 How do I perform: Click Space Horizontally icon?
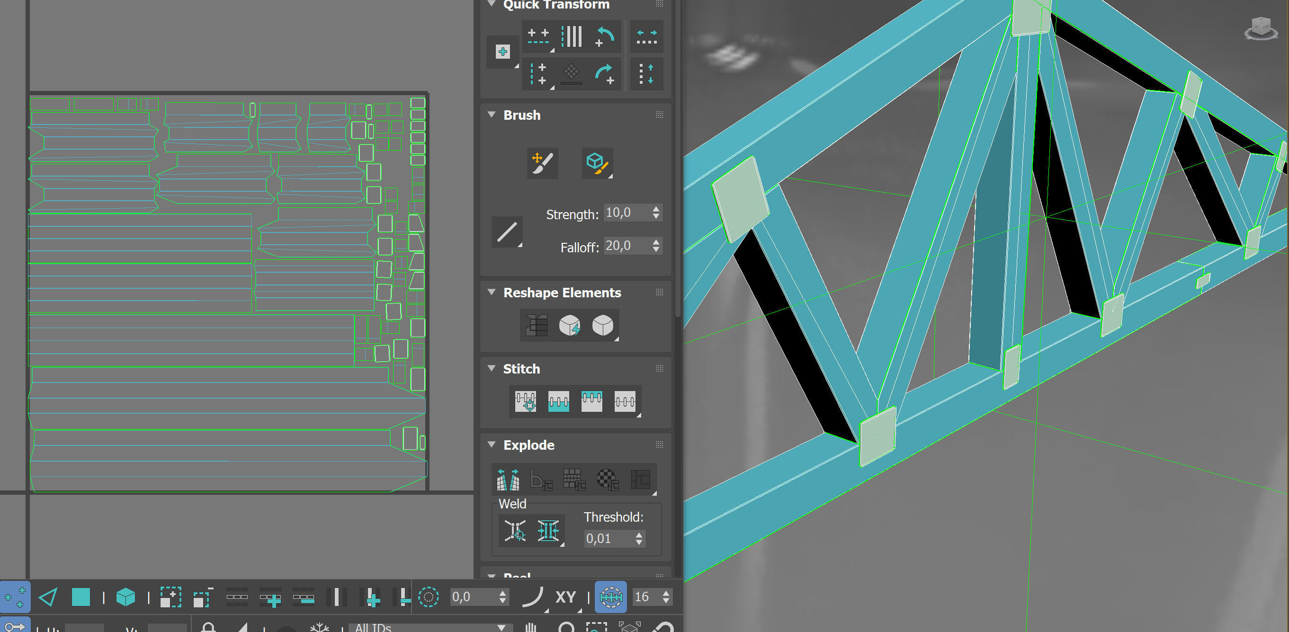coord(646,37)
